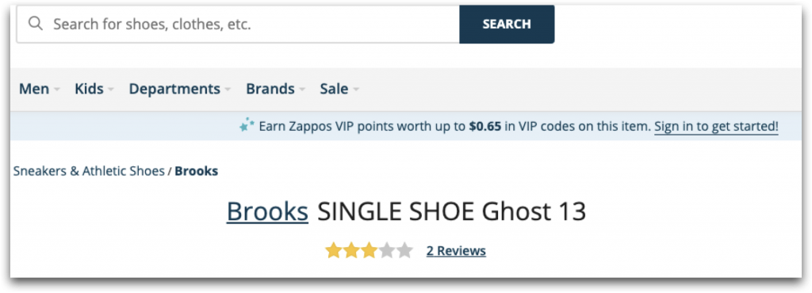The height and width of the screenshot is (293, 812).
Task: Open the Sneakers & Athletic Shoes breadcrumb
Action: click(89, 171)
